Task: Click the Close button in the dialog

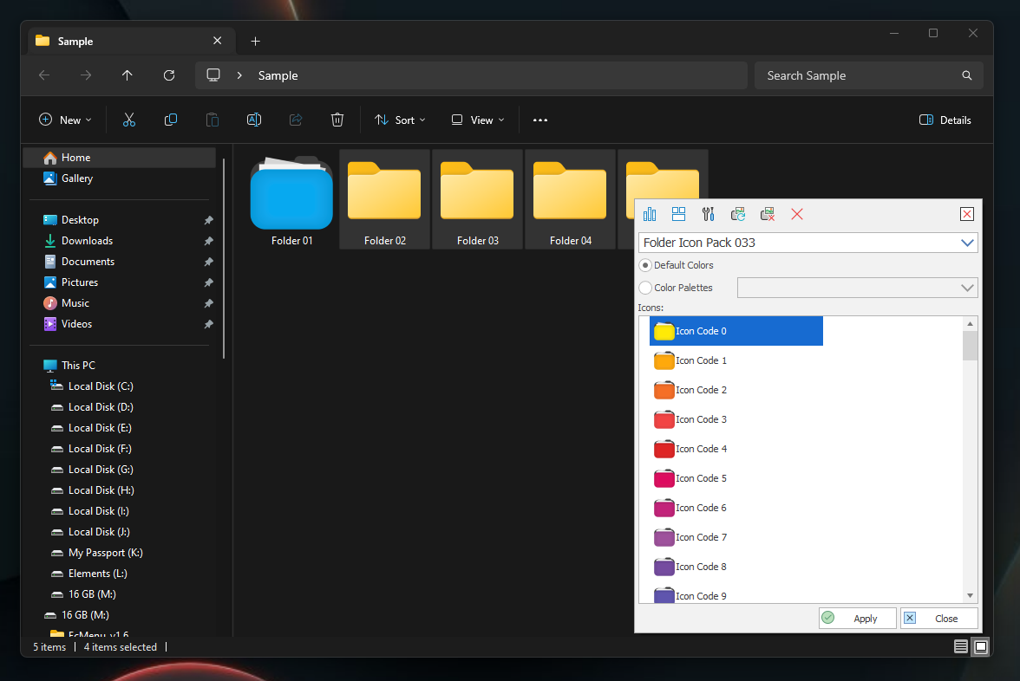Action: [x=938, y=619]
